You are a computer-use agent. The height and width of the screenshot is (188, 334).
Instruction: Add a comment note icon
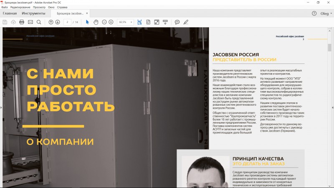click(177, 22)
